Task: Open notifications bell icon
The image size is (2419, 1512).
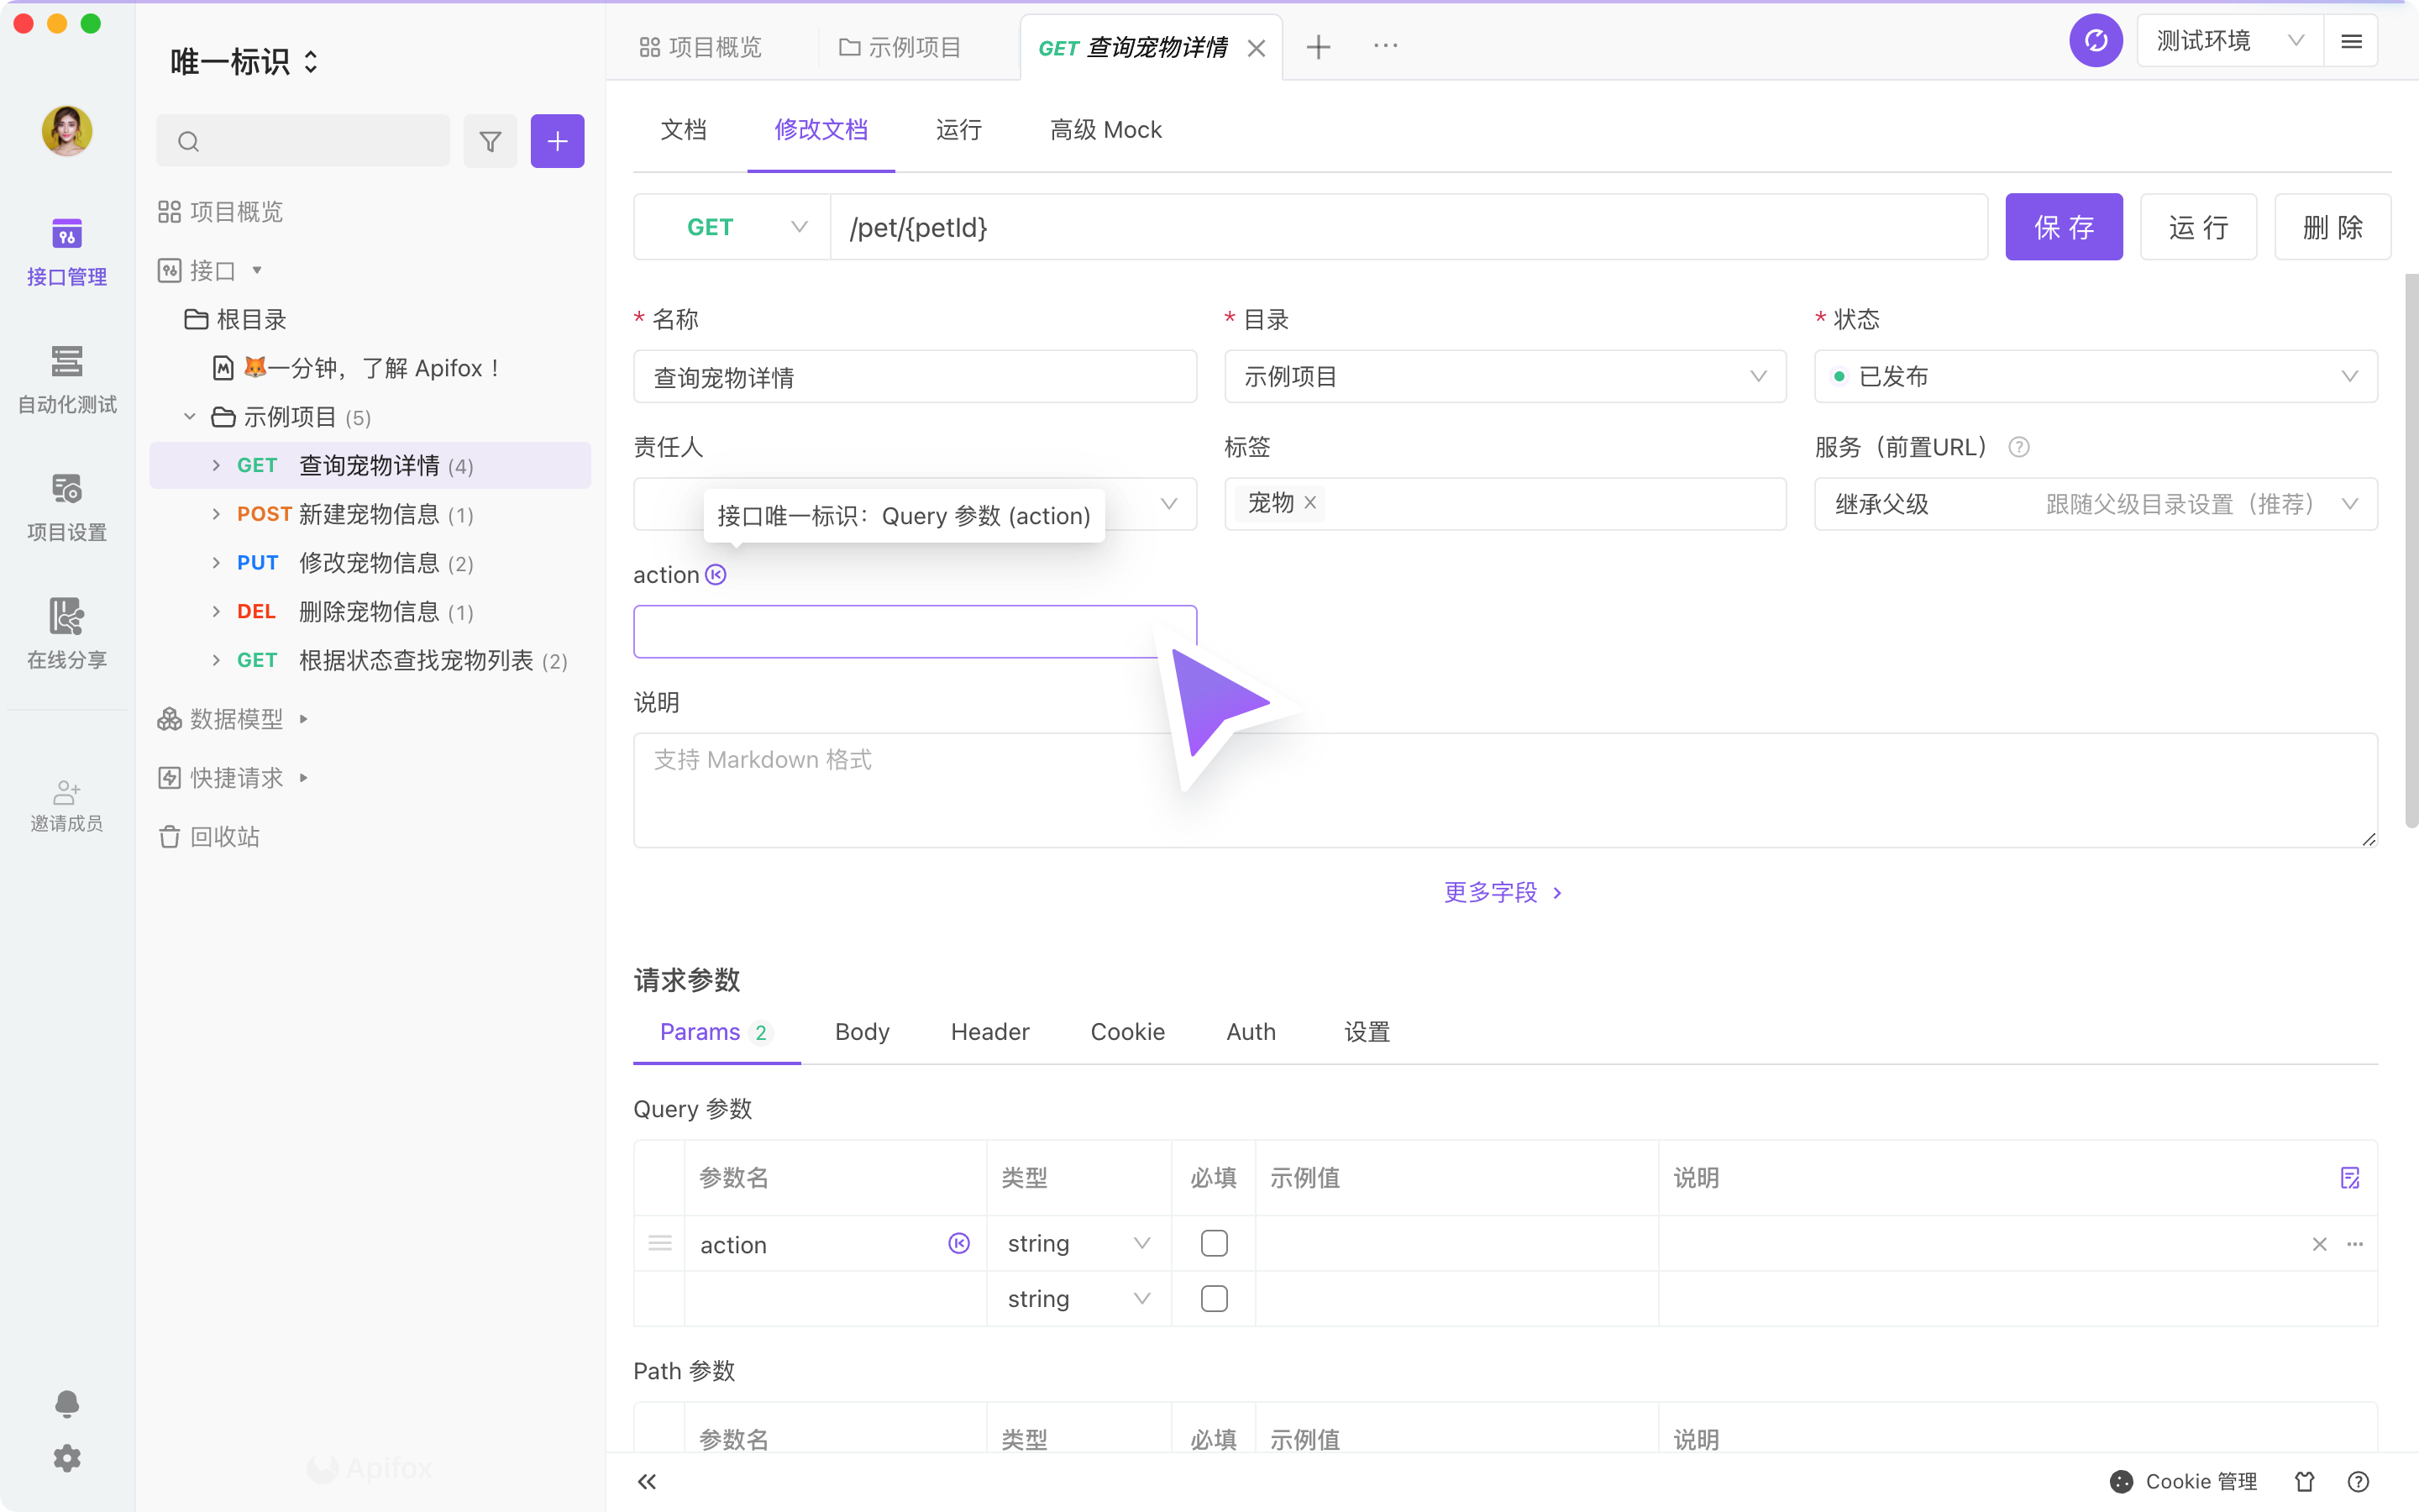Action: (x=67, y=1403)
